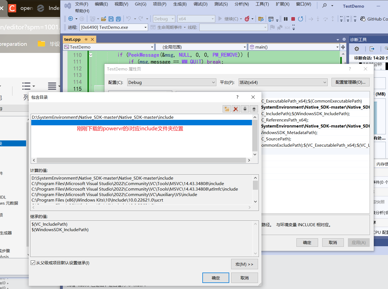
Task: Click GitHub Copilot icon in toolbar
Action: pos(363,19)
